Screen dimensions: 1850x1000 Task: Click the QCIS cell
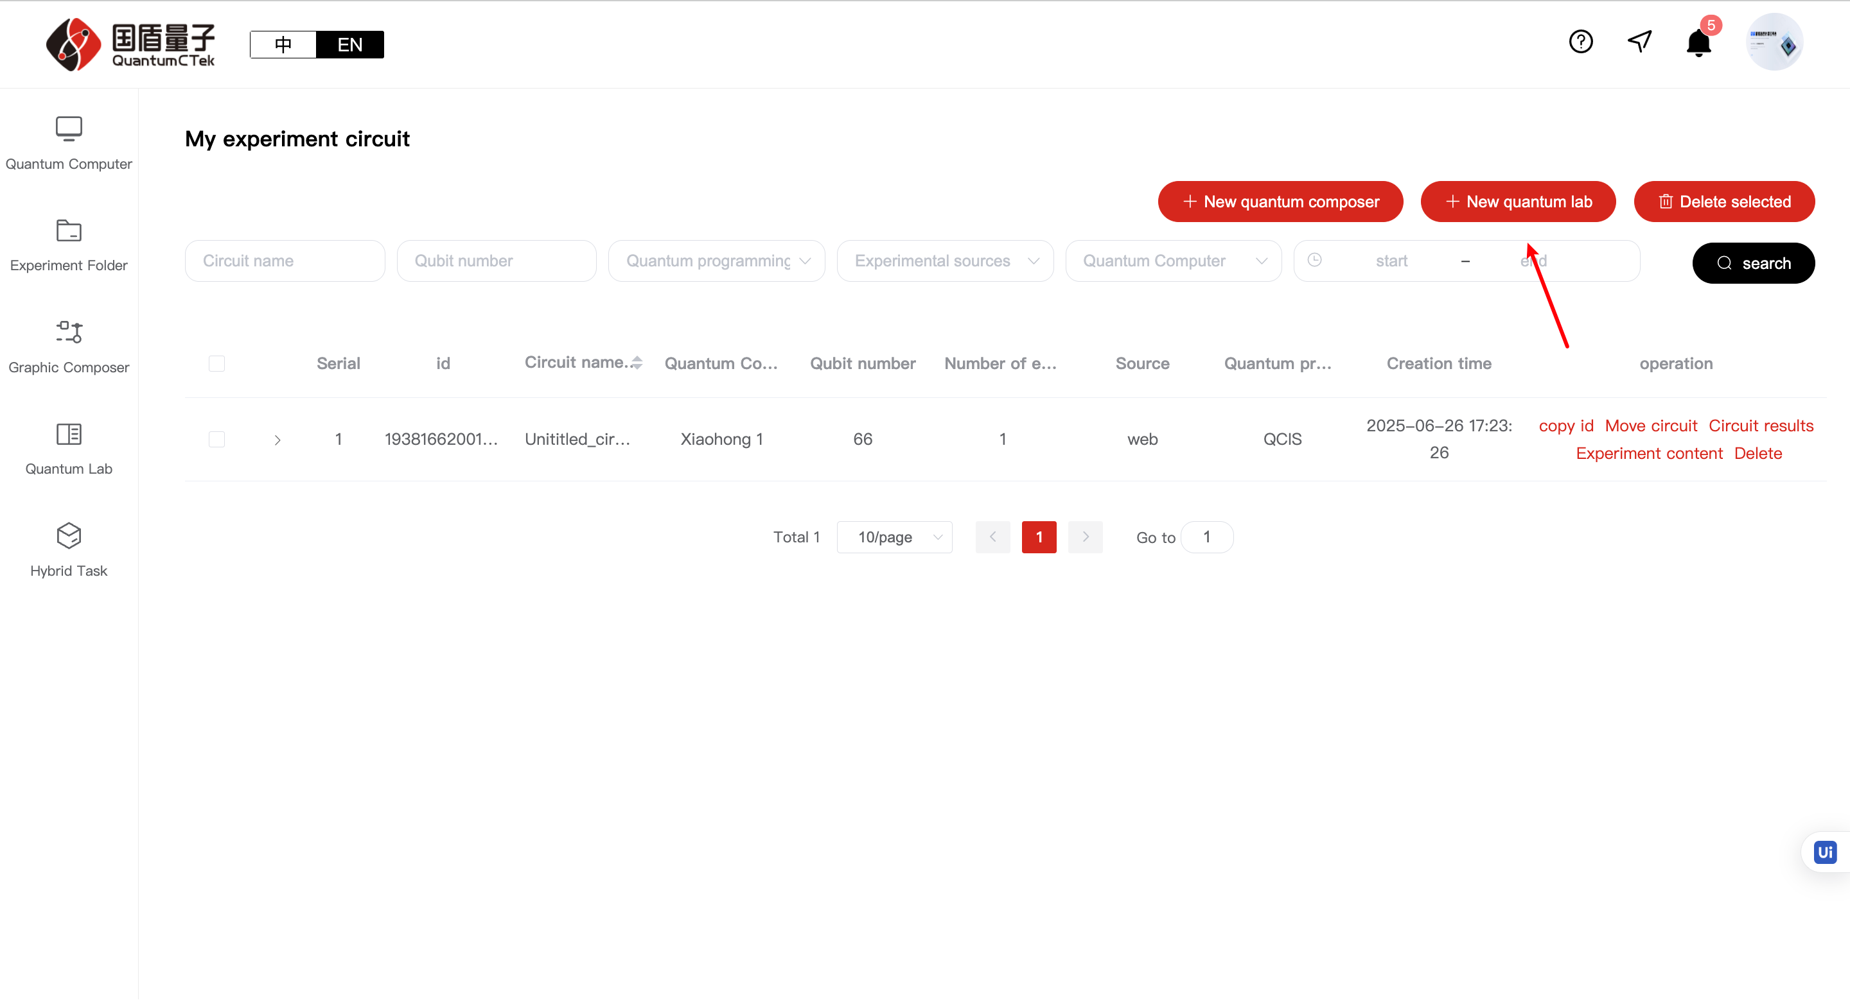[x=1282, y=439]
